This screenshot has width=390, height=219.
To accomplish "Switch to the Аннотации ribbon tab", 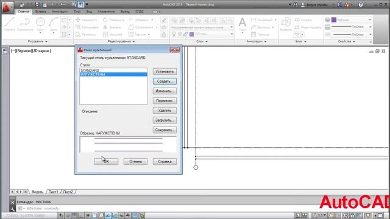I will tap(60, 12).
